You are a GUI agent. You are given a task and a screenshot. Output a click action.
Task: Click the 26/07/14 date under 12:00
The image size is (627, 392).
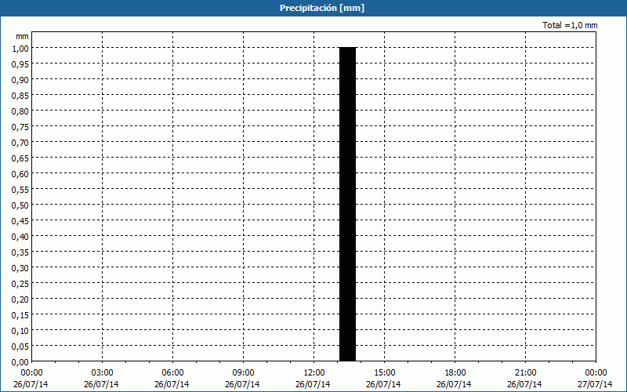coord(313,384)
